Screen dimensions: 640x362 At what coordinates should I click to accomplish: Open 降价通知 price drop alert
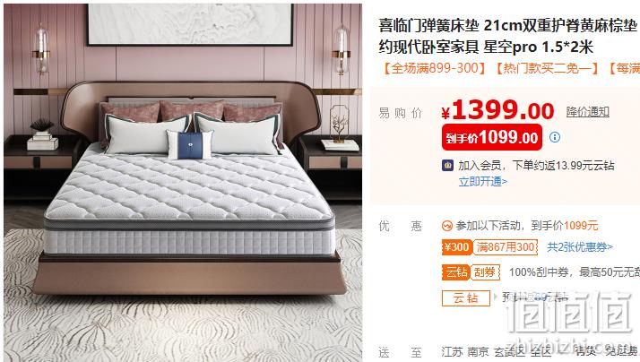click(587, 112)
